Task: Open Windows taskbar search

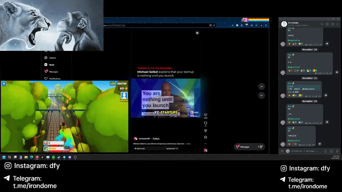Action: [10, 157]
